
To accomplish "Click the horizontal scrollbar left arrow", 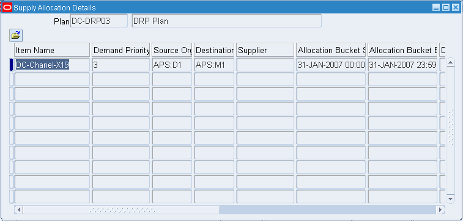I will 19,210.
